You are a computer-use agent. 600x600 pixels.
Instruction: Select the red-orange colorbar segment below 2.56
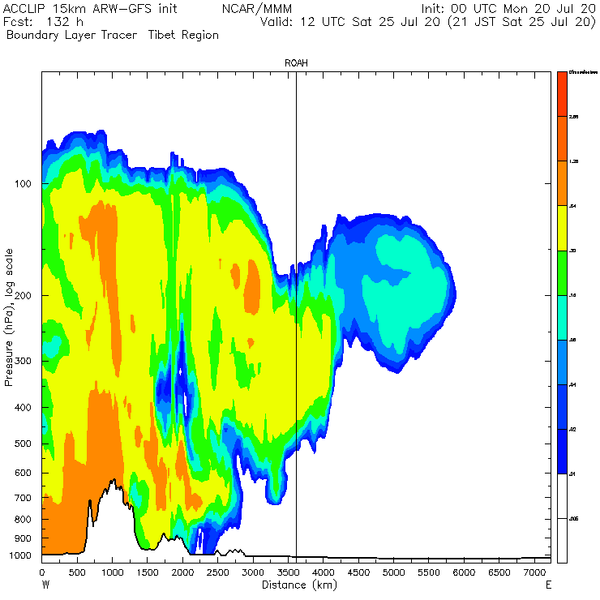pos(562,138)
